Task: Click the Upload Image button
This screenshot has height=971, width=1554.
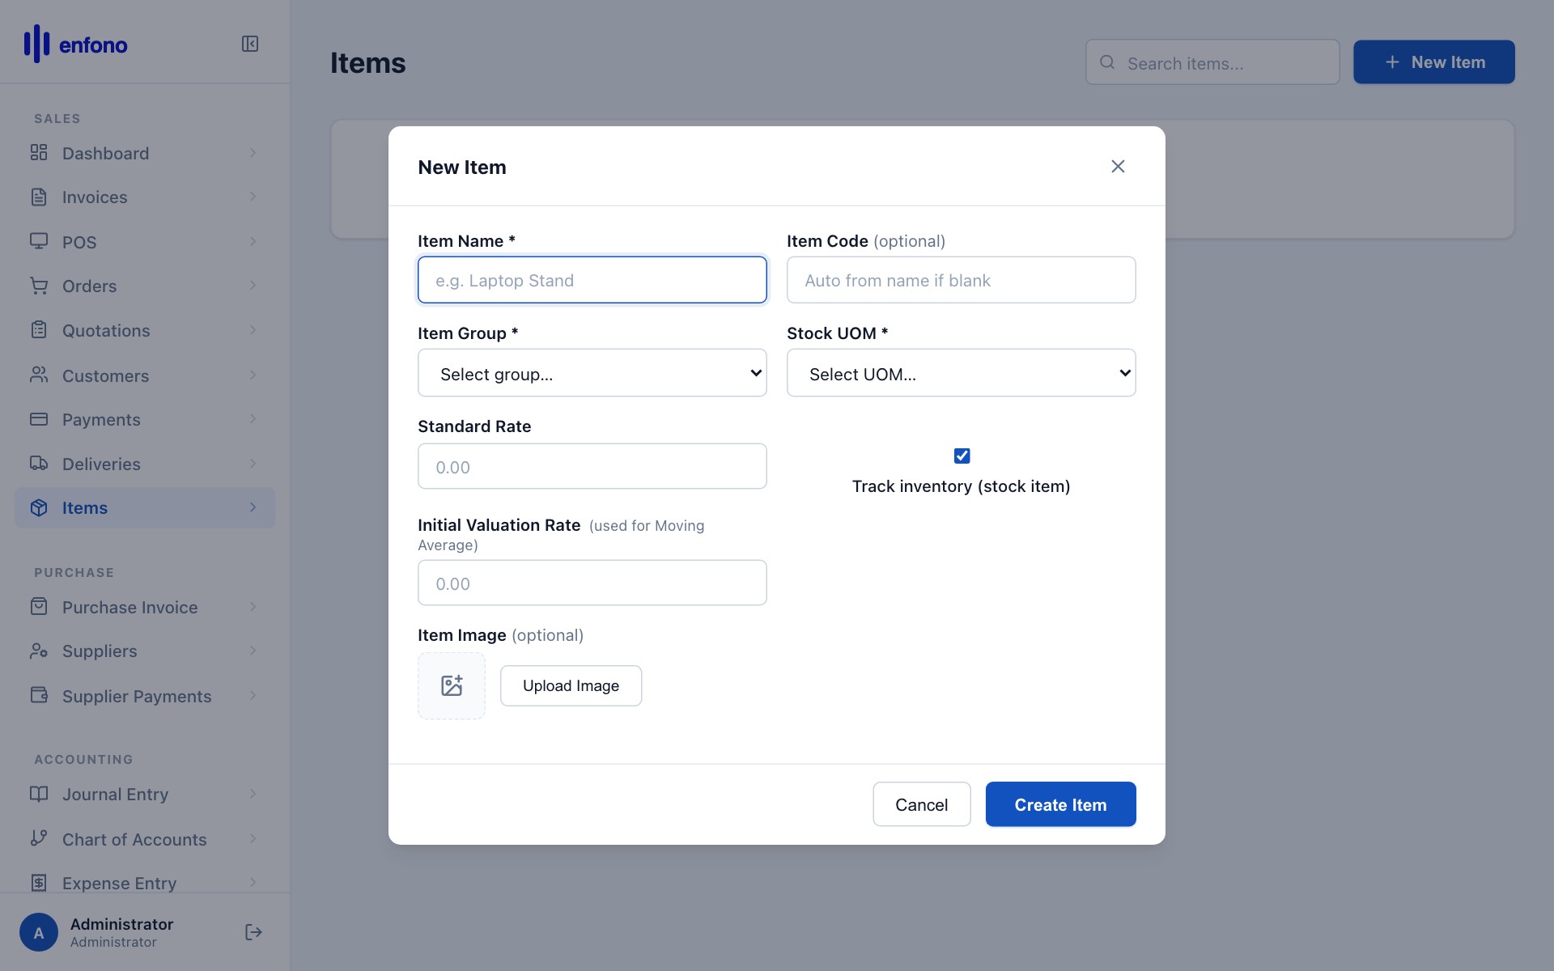Action: 571,685
